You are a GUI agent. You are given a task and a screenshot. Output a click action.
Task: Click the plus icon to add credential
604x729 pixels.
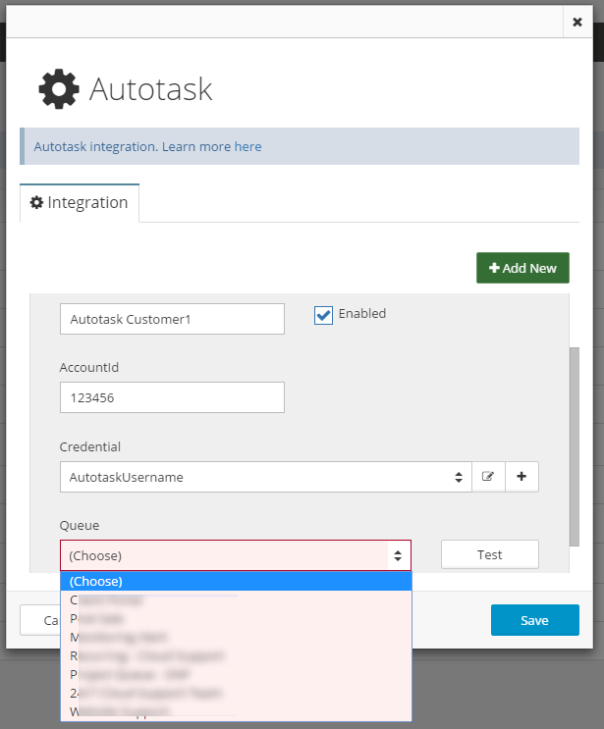(x=522, y=477)
